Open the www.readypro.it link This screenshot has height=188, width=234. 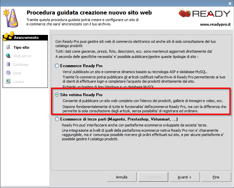pyautogui.click(x=215, y=24)
